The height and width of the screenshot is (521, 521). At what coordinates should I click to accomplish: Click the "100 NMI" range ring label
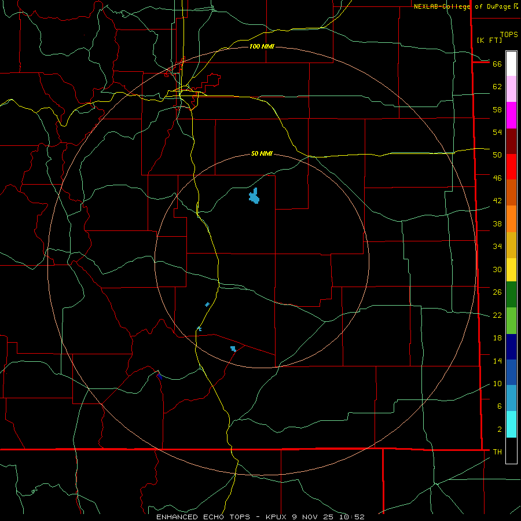tap(262, 46)
